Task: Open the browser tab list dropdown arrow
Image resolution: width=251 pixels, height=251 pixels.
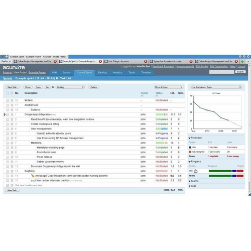Action: pos(248,61)
